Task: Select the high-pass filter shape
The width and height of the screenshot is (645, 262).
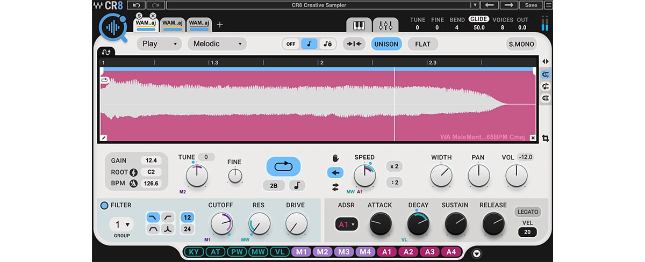Action: (168, 217)
